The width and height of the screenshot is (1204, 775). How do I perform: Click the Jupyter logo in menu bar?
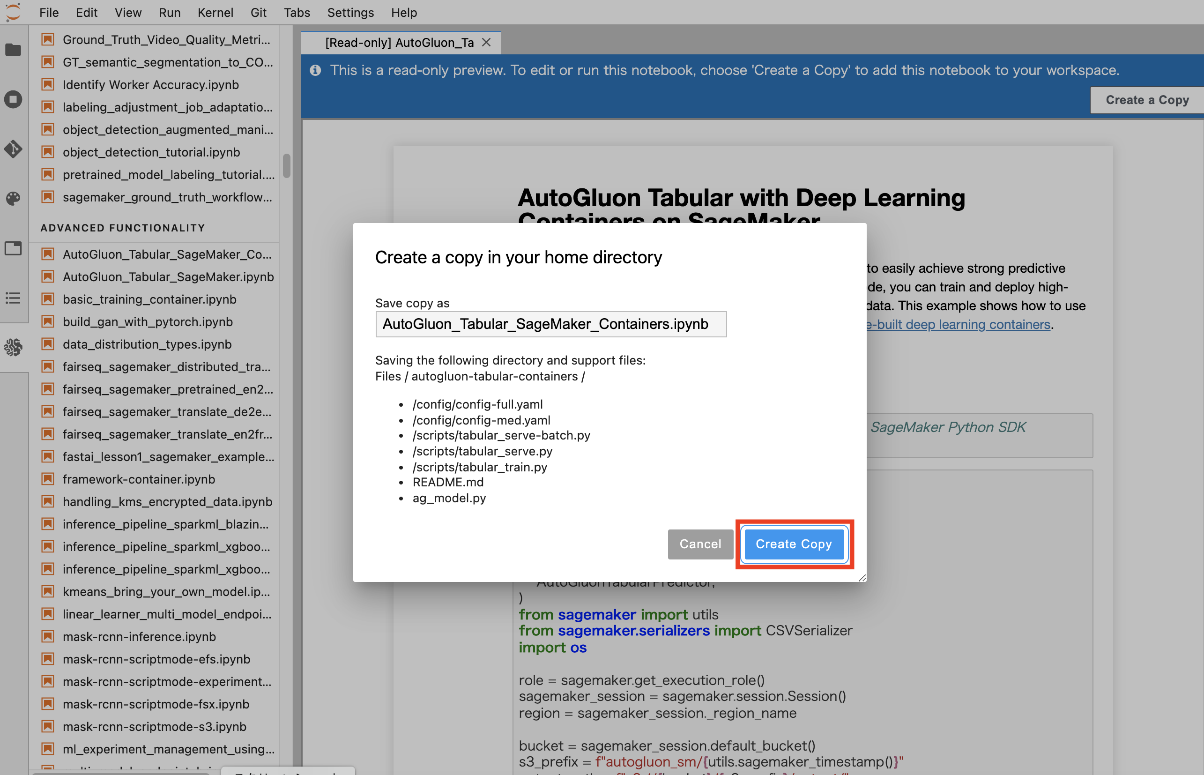[x=13, y=12]
